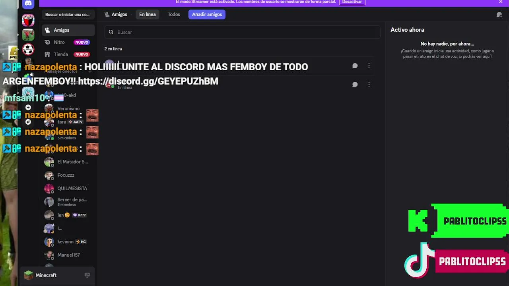Open the El Matador S... conversation

click(68, 162)
